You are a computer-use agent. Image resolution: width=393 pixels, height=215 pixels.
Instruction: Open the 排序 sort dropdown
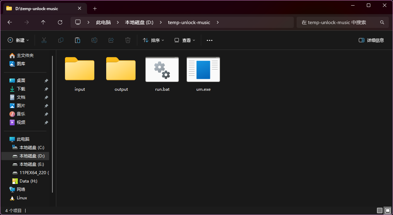[154, 40]
